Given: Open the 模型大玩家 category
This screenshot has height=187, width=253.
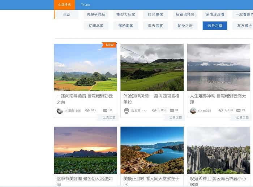Looking at the screenshot, I should (x=126, y=14).
